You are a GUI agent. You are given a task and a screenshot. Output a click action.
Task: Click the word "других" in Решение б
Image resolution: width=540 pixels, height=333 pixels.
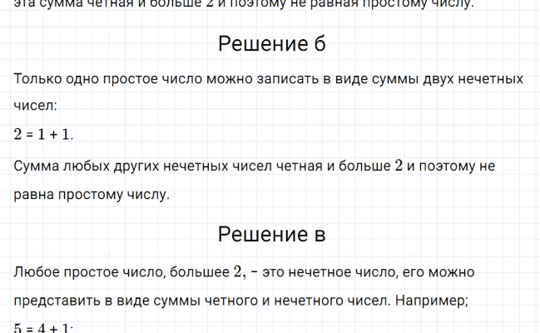point(128,166)
